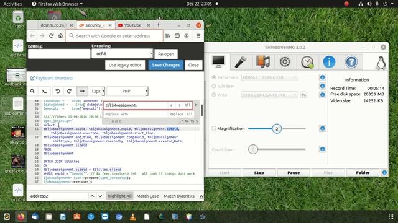The image size is (398, 223).
Task: Click info icon next to Folder button
Action: coord(384,173)
